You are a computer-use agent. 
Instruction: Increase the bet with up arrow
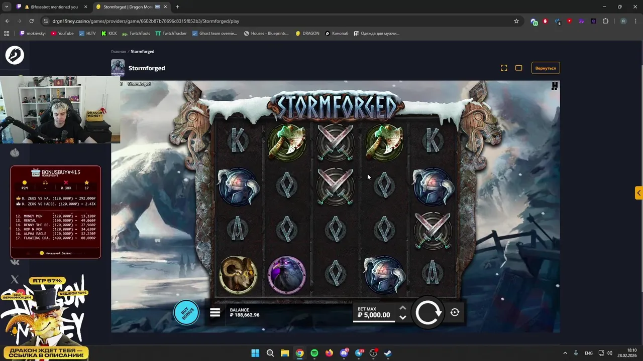(402, 308)
